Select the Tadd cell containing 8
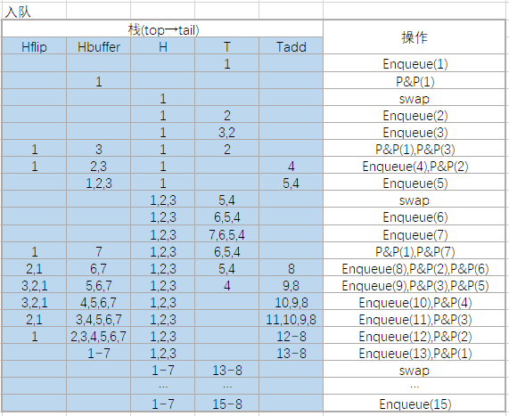This screenshot has width=509, height=416. point(291,268)
